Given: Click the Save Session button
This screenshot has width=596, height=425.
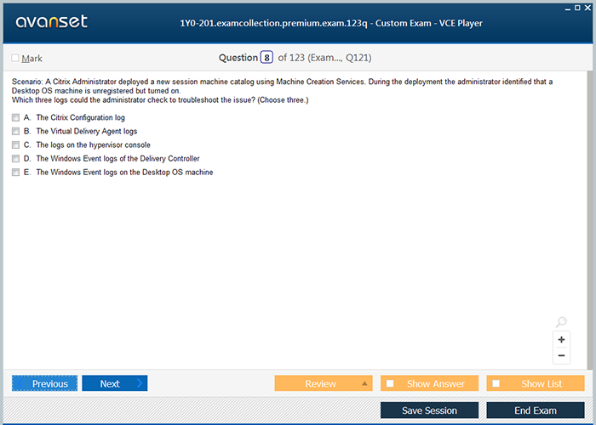Looking at the screenshot, I should 429,411.
